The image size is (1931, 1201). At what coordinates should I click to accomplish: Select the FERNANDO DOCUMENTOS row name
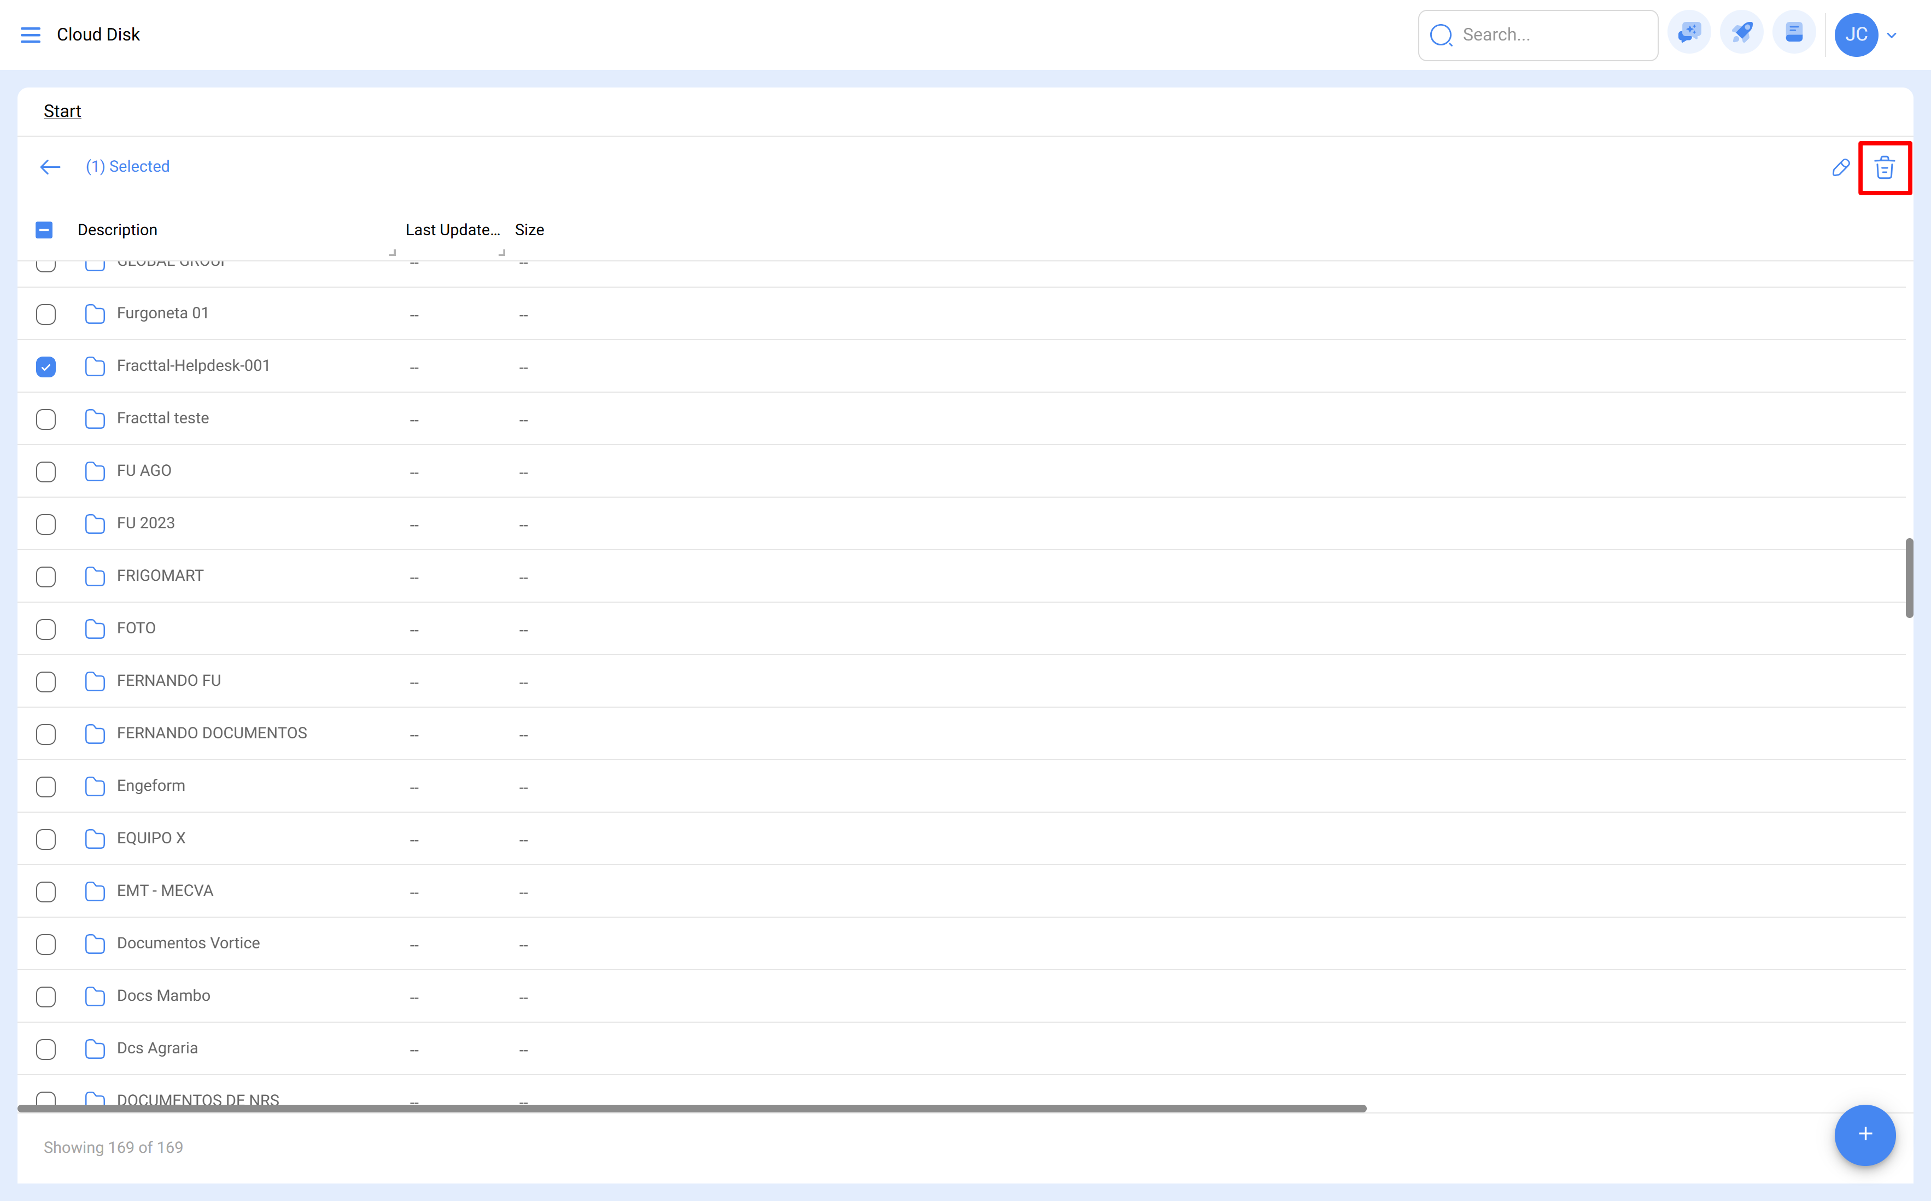point(212,733)
